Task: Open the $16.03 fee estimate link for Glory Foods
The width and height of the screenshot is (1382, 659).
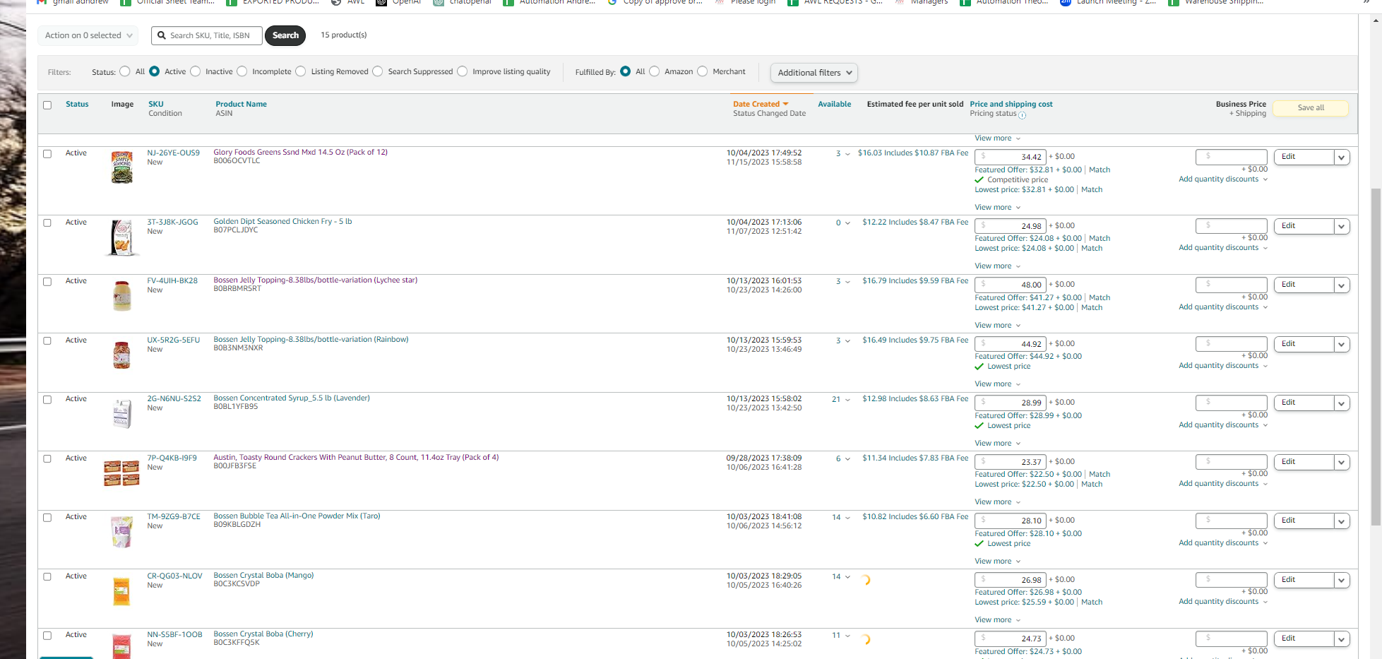Action: [x=913, y=153]
